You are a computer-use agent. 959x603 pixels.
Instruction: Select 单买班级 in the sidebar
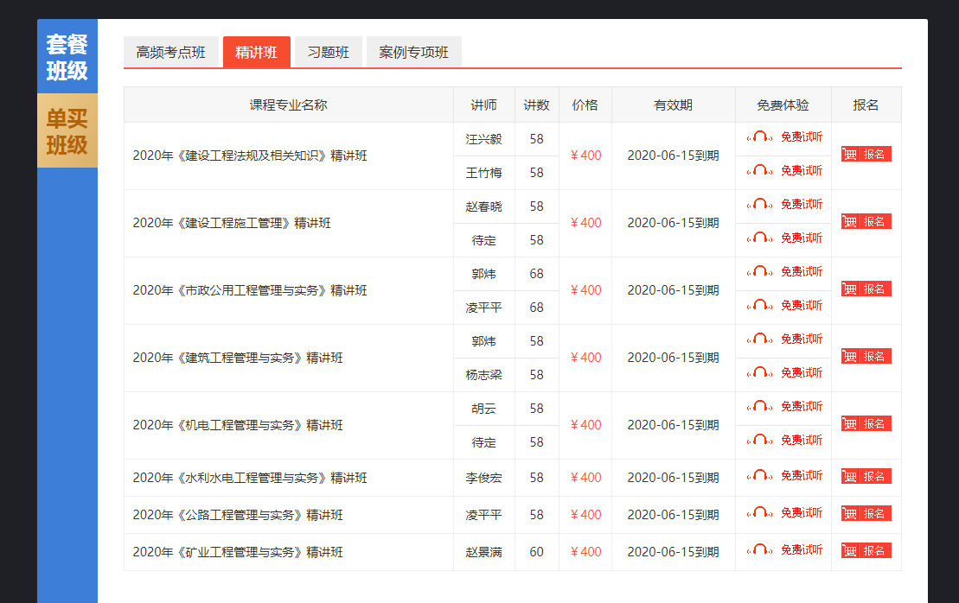point(67,130)
